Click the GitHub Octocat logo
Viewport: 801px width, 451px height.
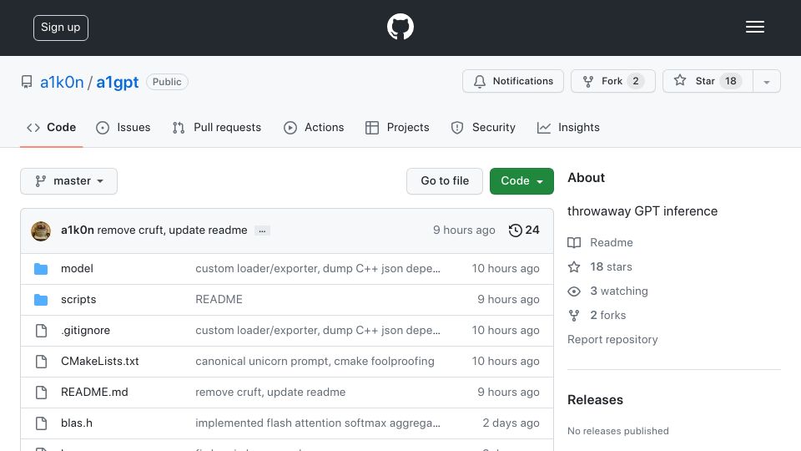pyautogui.click(x=400, y=27)
